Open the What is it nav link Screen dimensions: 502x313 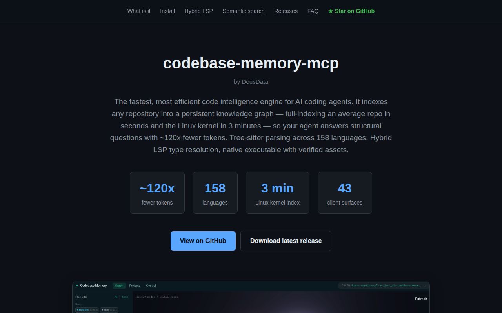pyautogui.click(x=139, y=11)
